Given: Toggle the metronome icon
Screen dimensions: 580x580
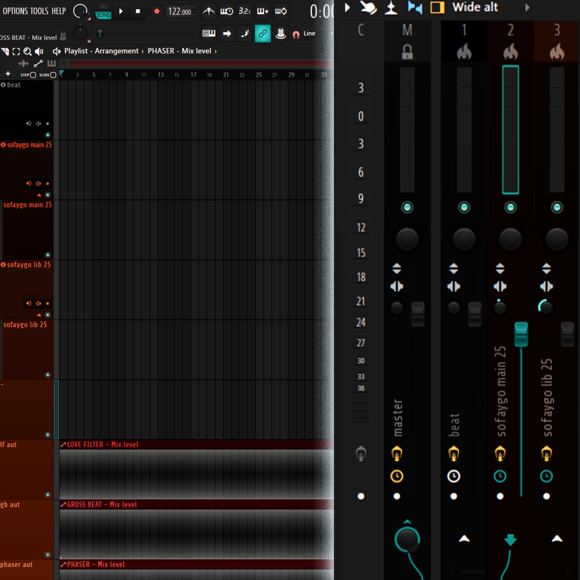Looking at the screenshot, I should tap(208, 11).
